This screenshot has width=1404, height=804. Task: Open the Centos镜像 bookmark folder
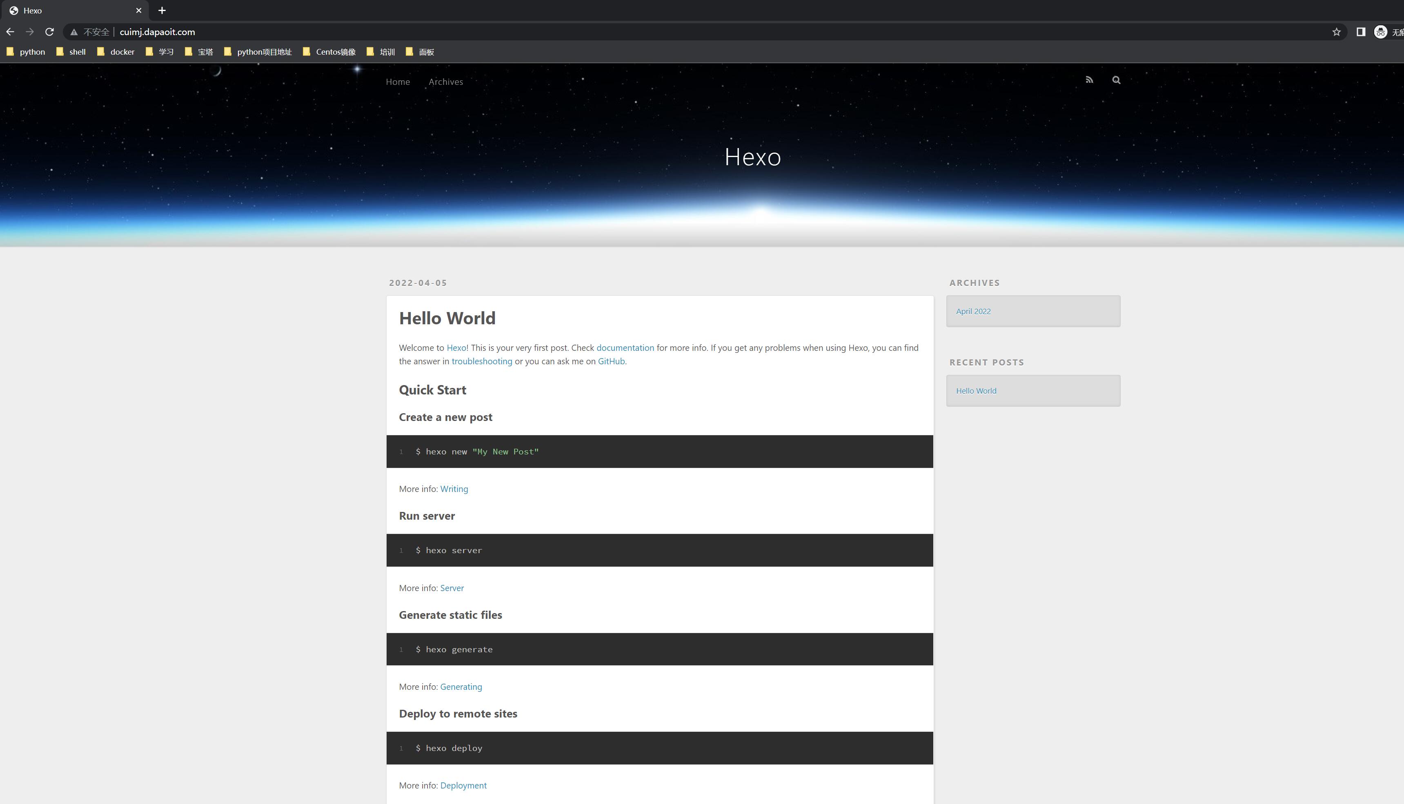tap(329, 52)
